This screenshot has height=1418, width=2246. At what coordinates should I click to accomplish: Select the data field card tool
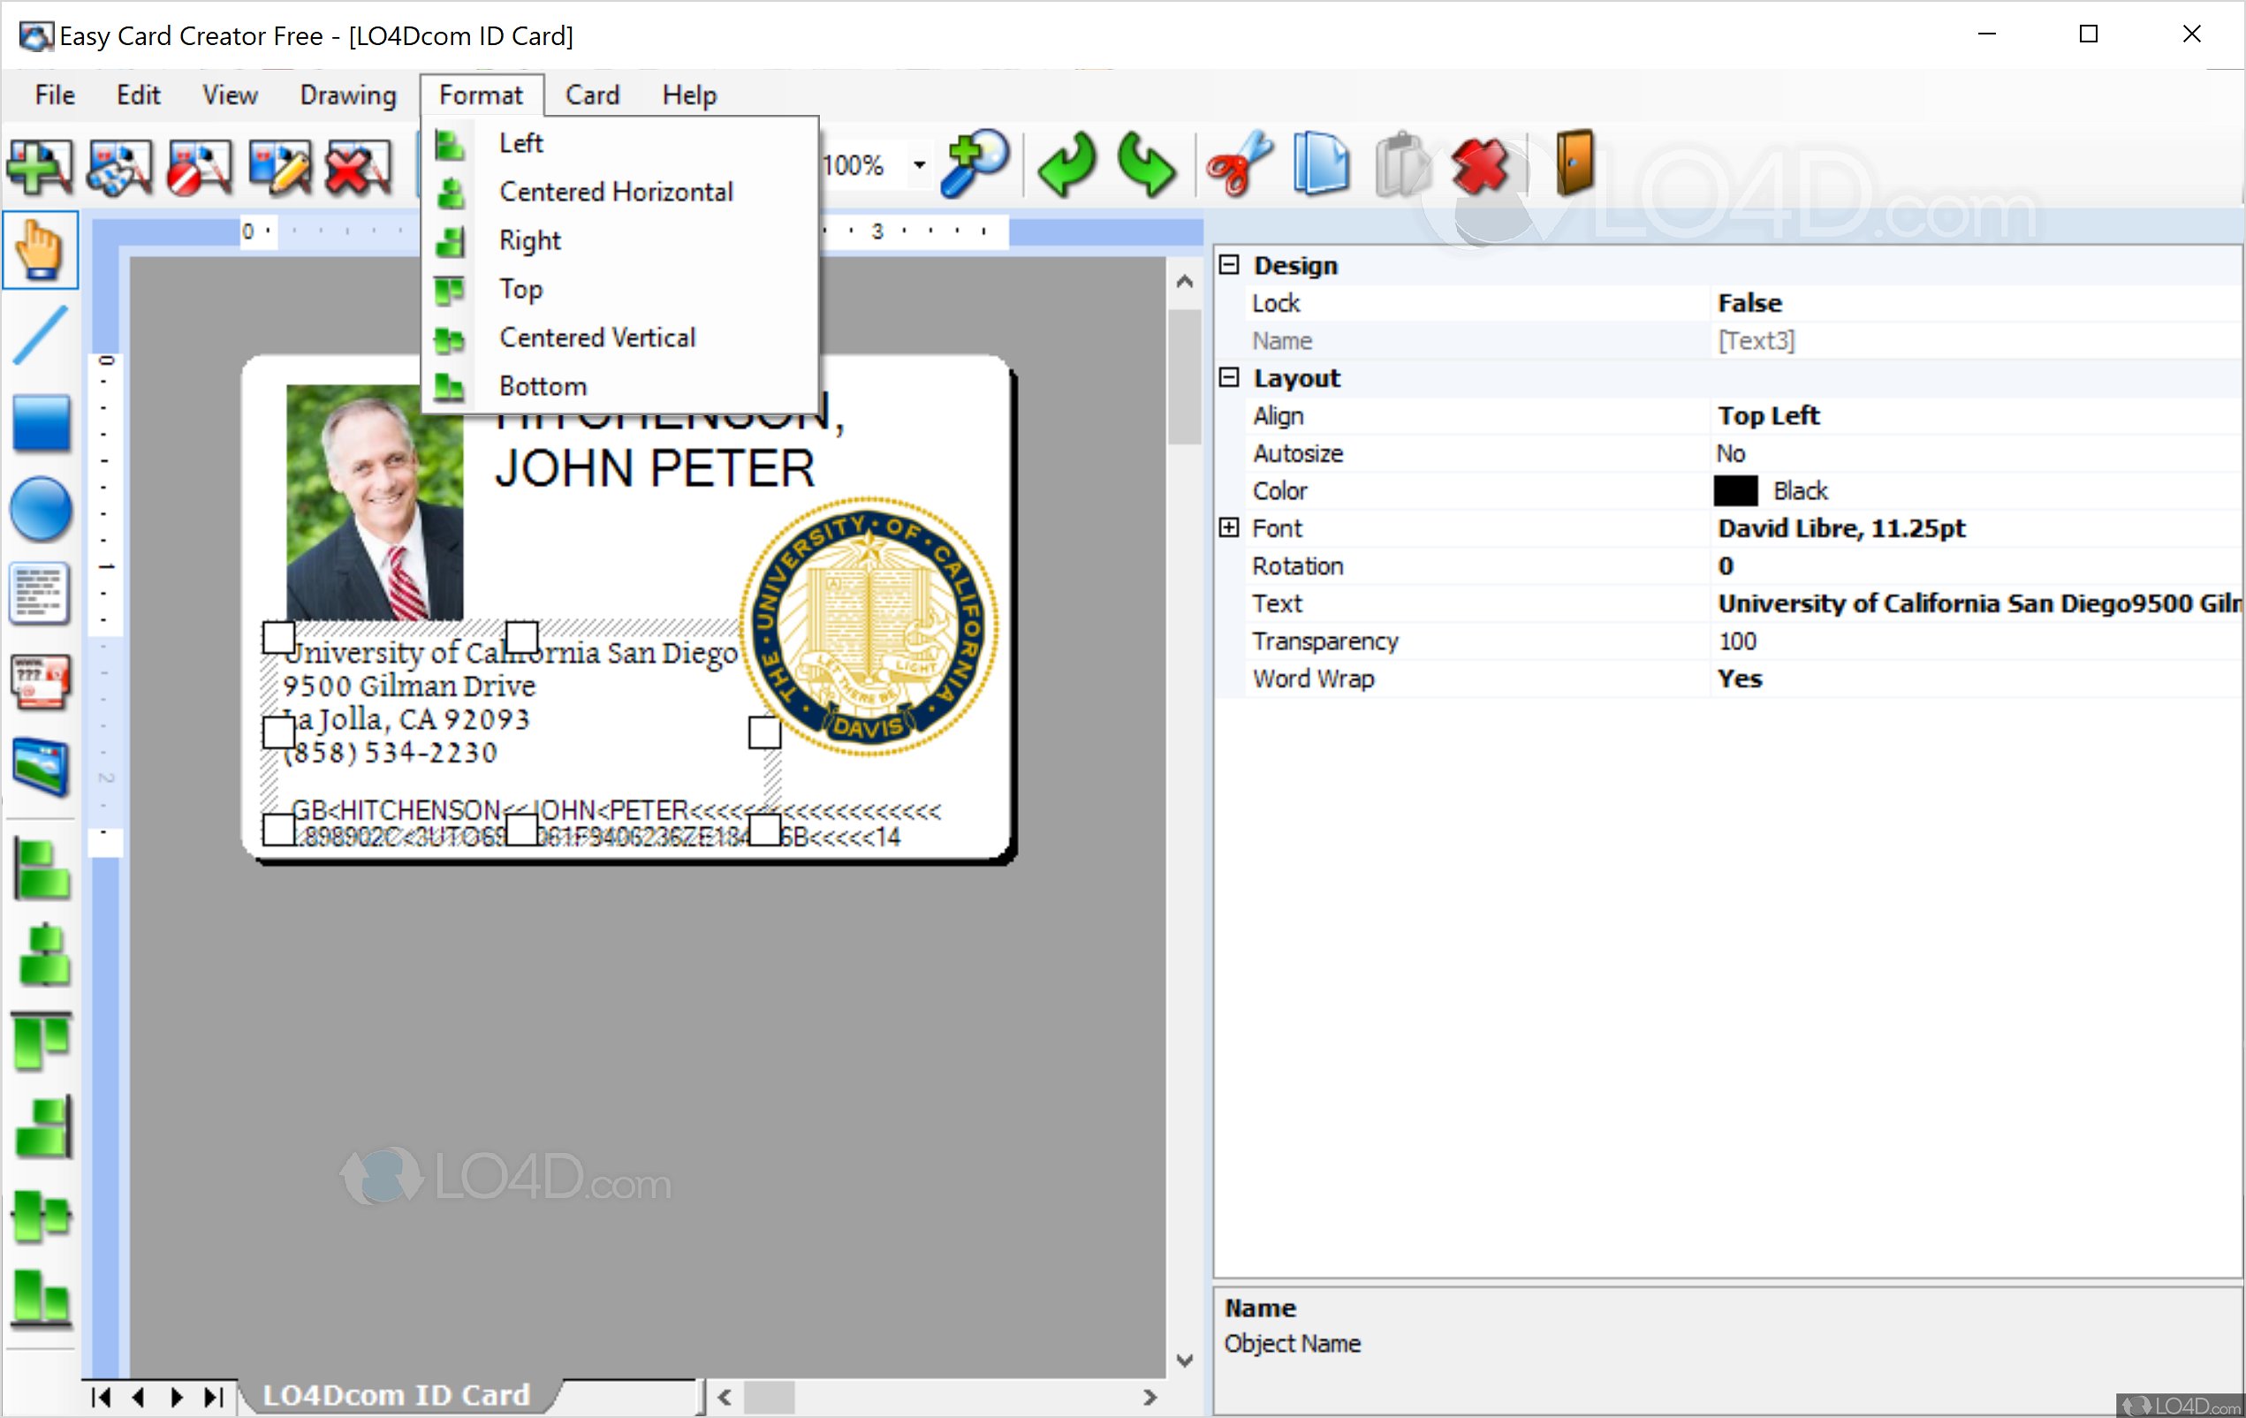[40, 682]
